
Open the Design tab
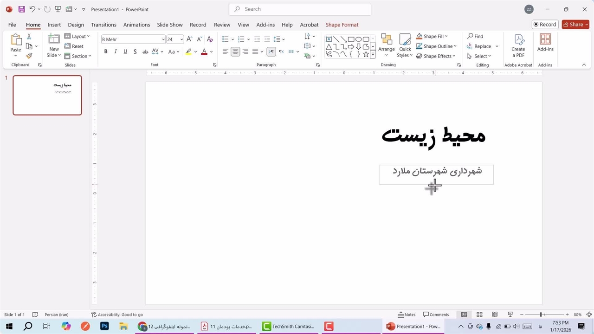coord(76,25)
